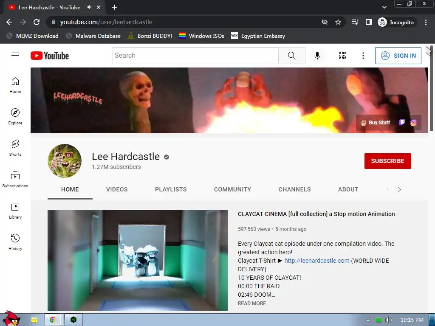Open the Egyptian Embassy bookmark
The image size is (435, 326).
(x=258, y=36)
